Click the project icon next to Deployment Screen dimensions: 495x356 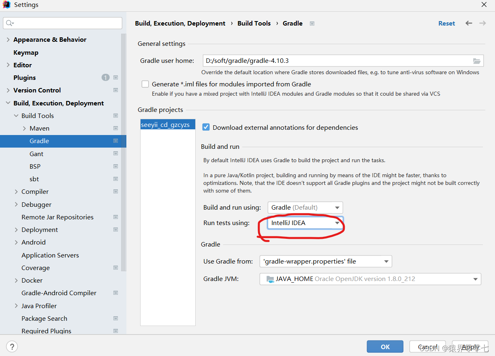pyautogui.click(x=115, y=229)
